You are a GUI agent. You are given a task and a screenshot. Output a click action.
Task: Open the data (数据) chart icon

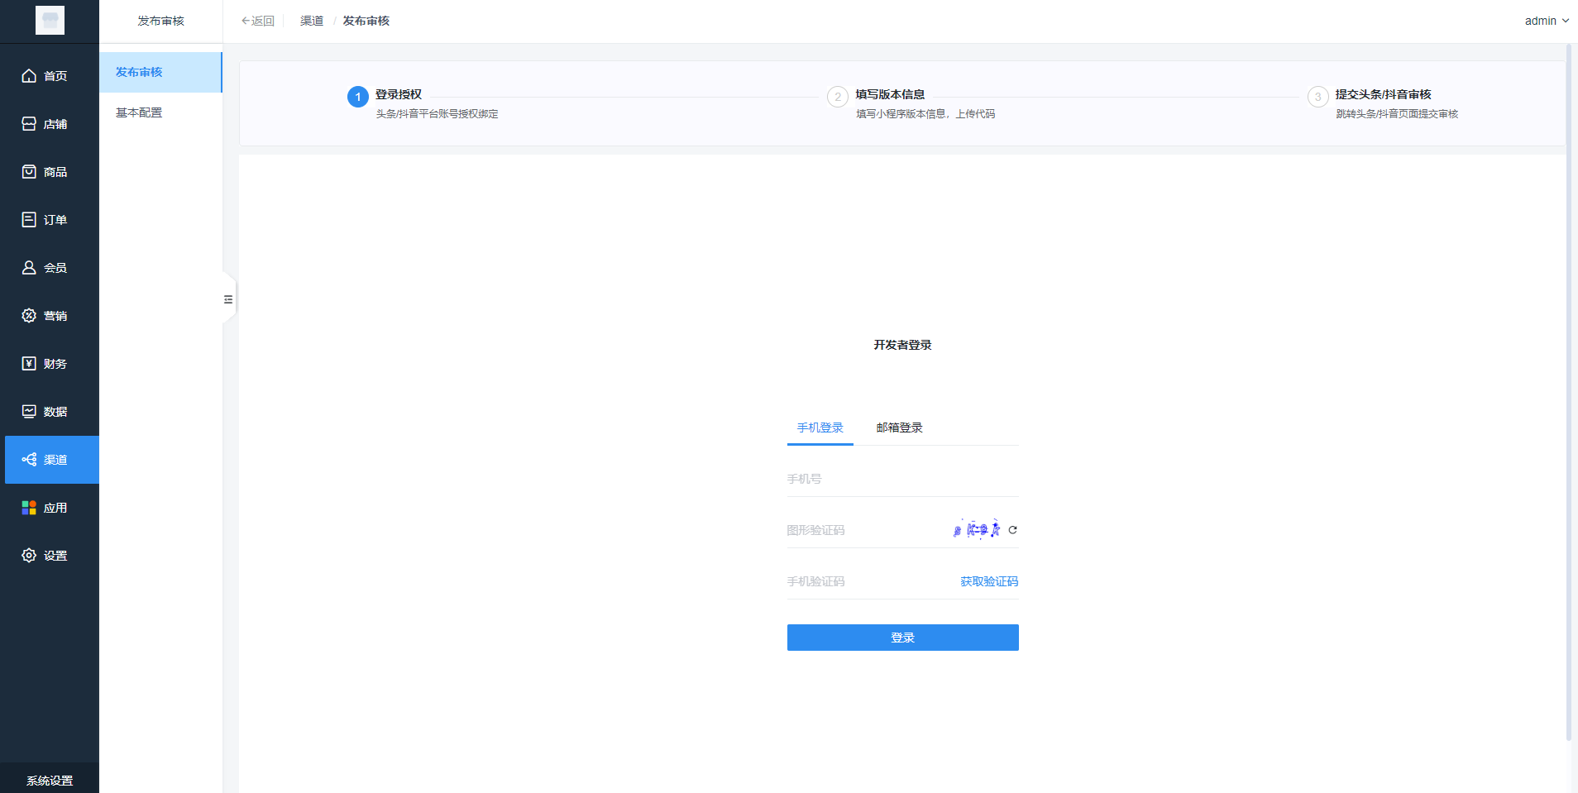click(29, 412)
